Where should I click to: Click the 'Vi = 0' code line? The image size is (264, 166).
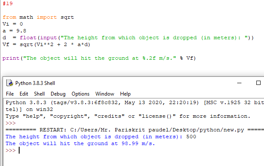point(13,24)
